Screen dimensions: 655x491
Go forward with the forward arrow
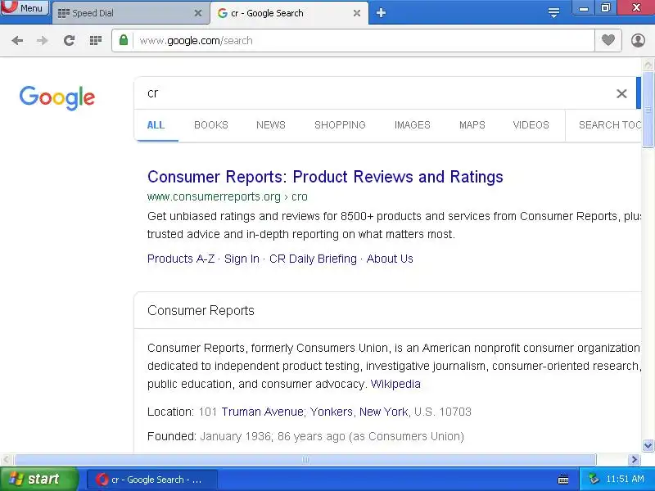pos(43,40)
